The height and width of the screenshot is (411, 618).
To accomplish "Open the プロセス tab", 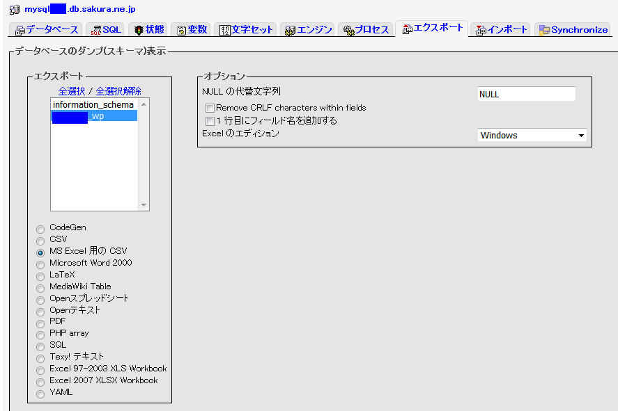I will coord(366,30).
